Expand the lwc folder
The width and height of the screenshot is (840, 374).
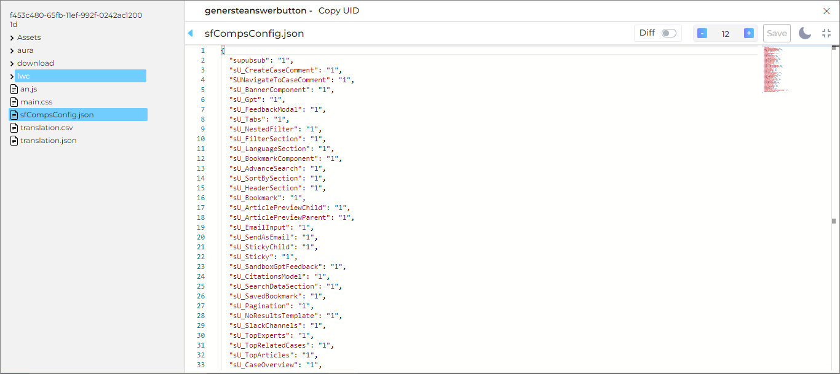click(x=12, y=77)
